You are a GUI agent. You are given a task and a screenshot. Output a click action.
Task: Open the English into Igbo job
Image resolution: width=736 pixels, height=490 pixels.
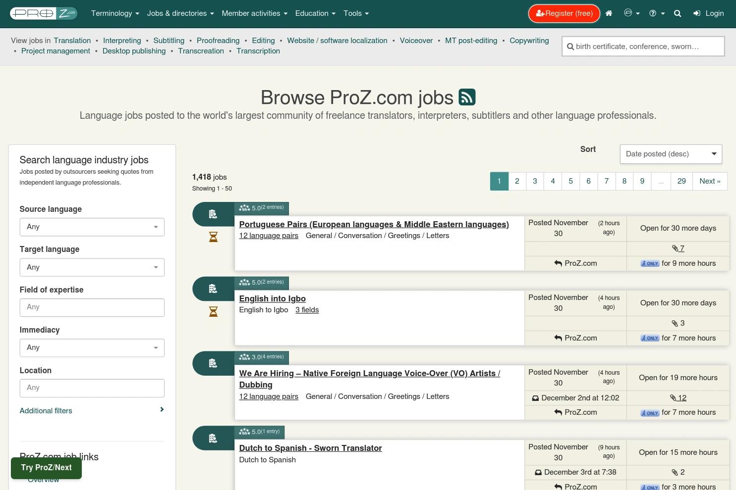[272, 298]
